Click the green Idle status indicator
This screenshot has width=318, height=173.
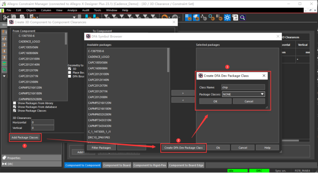click(238, 171)
